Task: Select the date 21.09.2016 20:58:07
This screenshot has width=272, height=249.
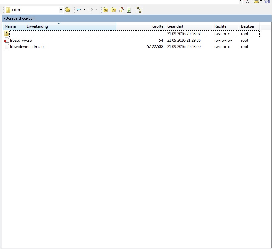Action: (x=184, y=34)
